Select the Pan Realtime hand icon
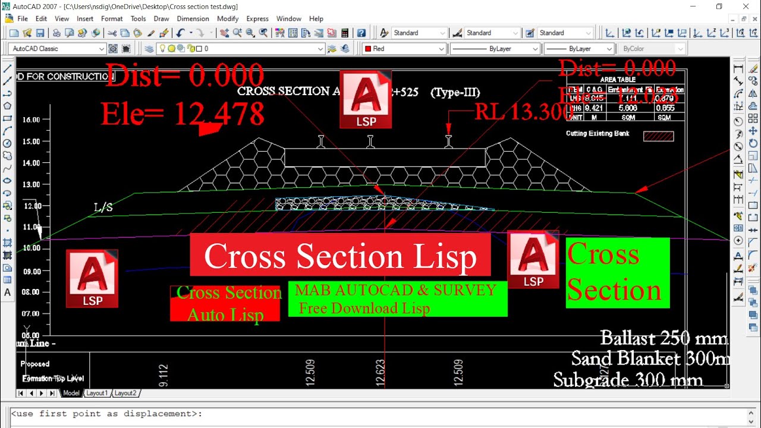 coord(225,33)
